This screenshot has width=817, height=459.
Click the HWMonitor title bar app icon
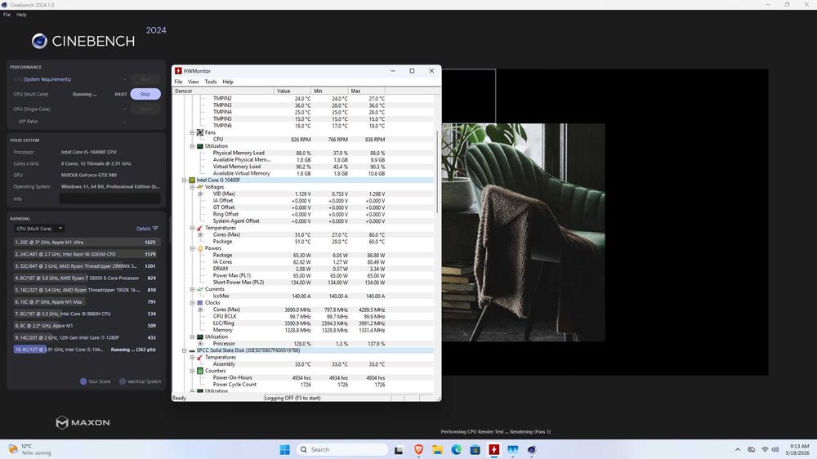point(178,71)
